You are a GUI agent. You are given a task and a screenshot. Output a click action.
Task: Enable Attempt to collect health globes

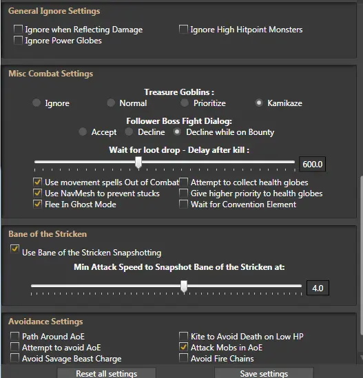[183, 182]
